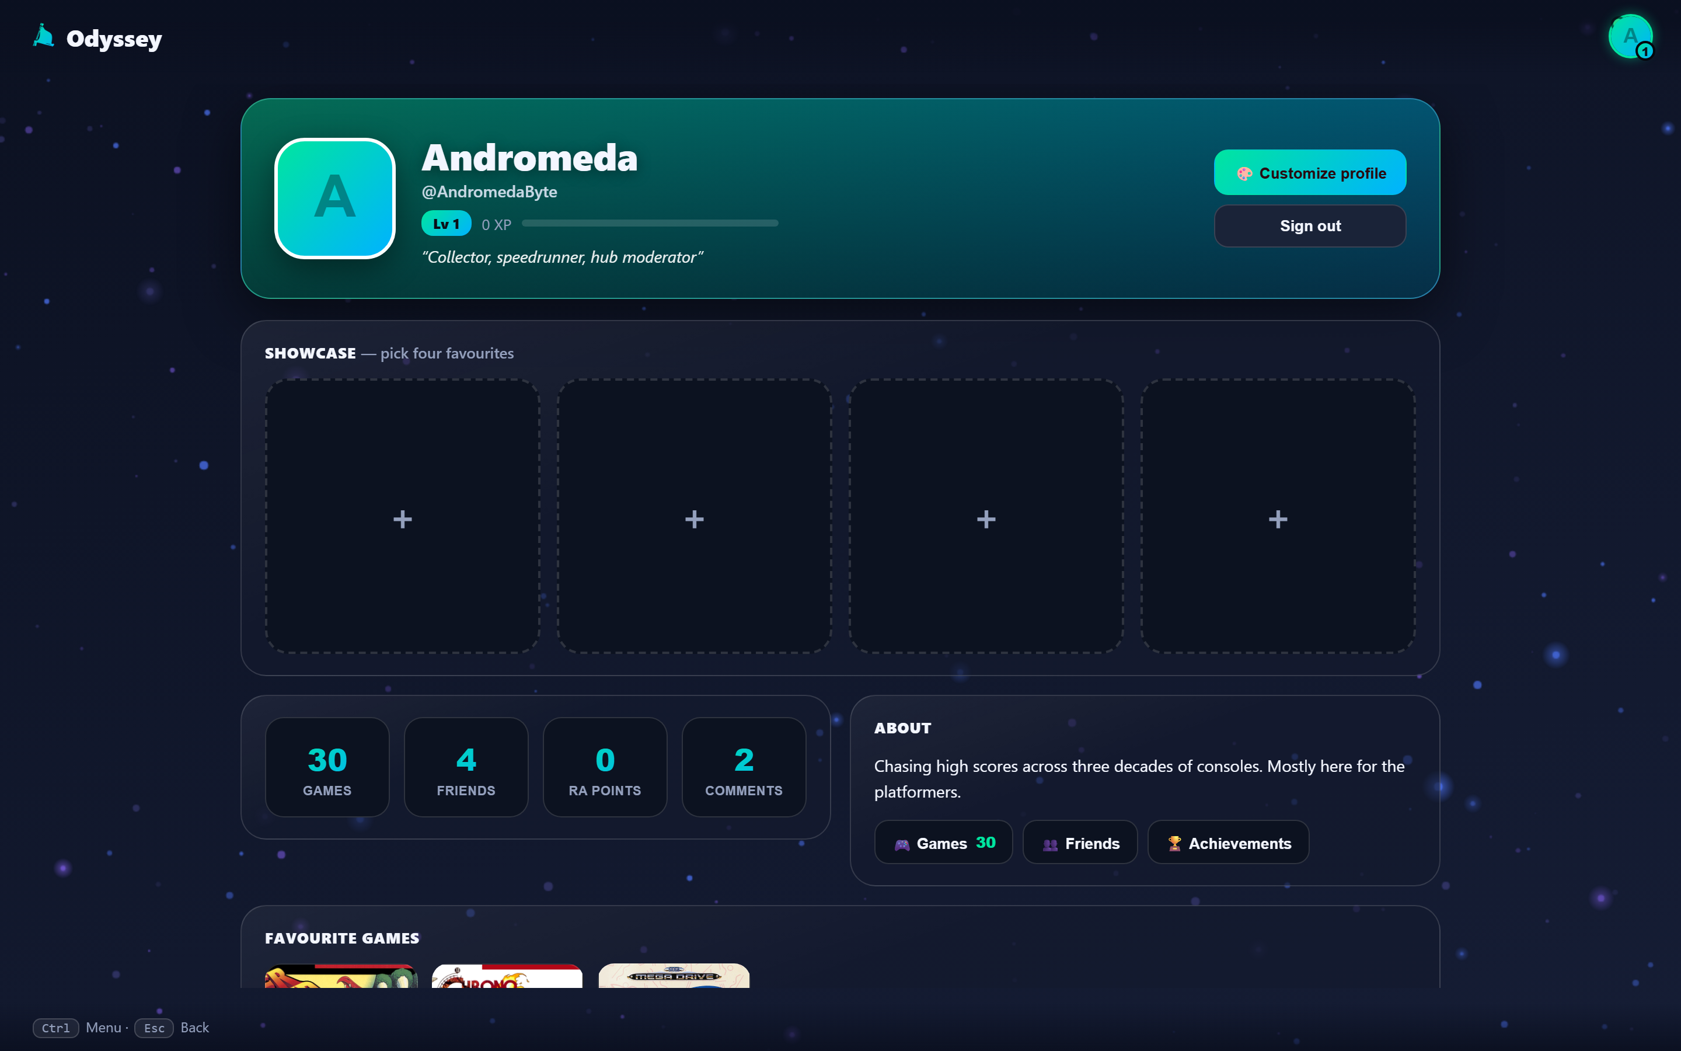Screen dimensions: 1681x1051
Task: Click the gamepad icon in Games chip
Action: [x=902, y=844]
